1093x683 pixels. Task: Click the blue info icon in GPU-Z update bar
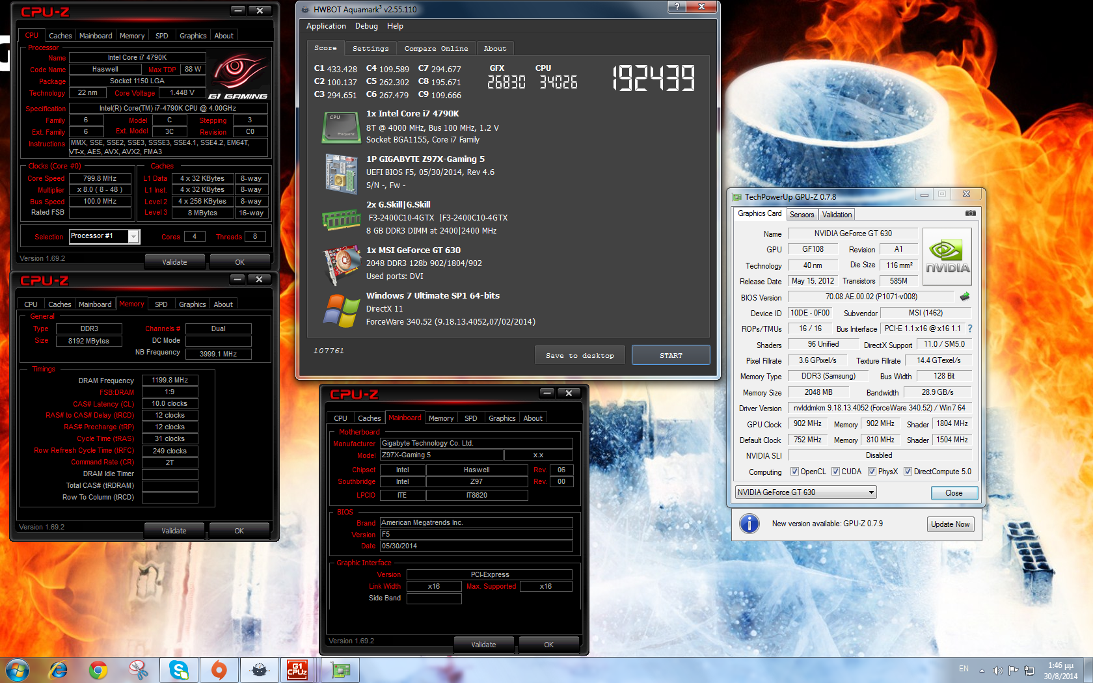[x=749, y=524]
